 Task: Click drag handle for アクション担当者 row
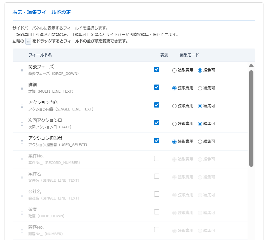22,142
